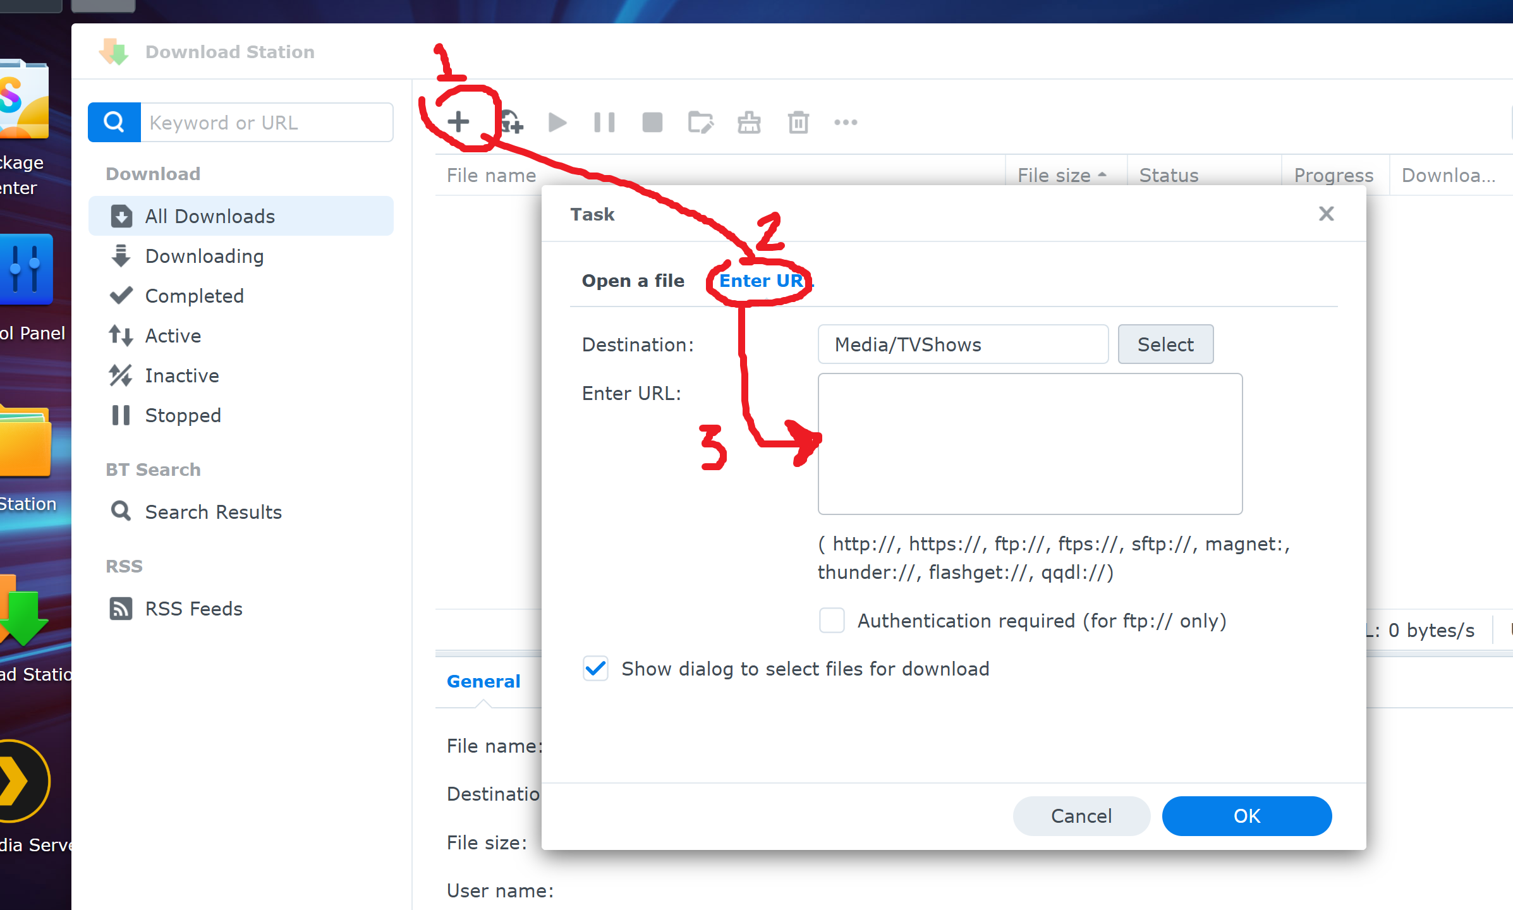
Task: Click the blue search magnifier button
Action: [x=114, y=122]
